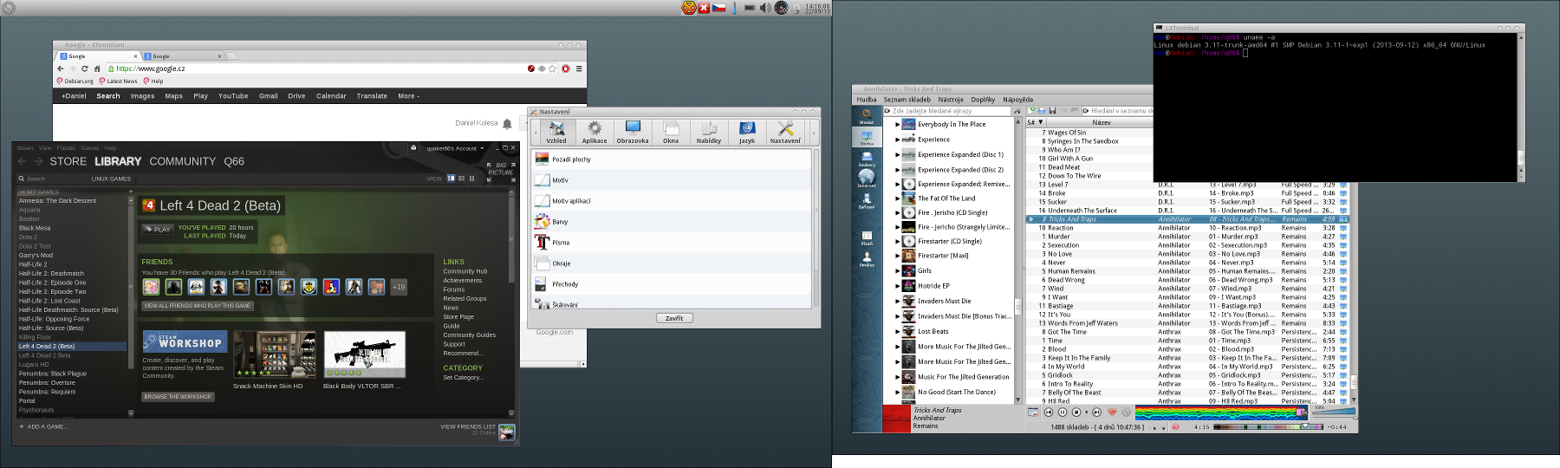
Task: Open the Achievements link in Steam
Action: pyautogui.click(x=463, y=281)
